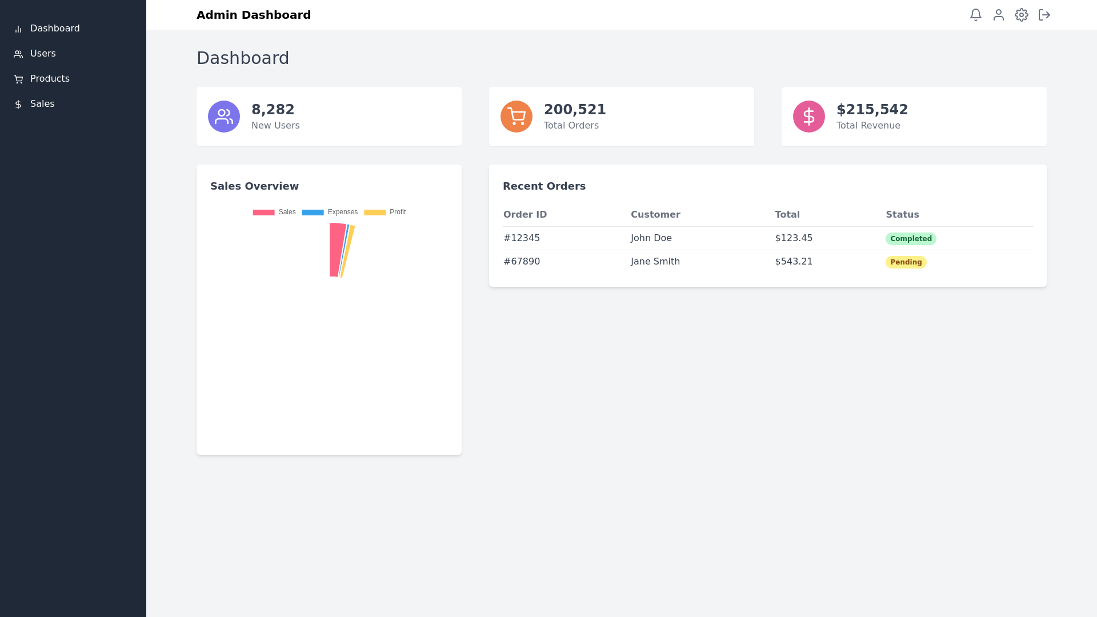
Task: Click the pink Total Revenue dollar icon
Action: pyautogui.click(x=809, y=117)
